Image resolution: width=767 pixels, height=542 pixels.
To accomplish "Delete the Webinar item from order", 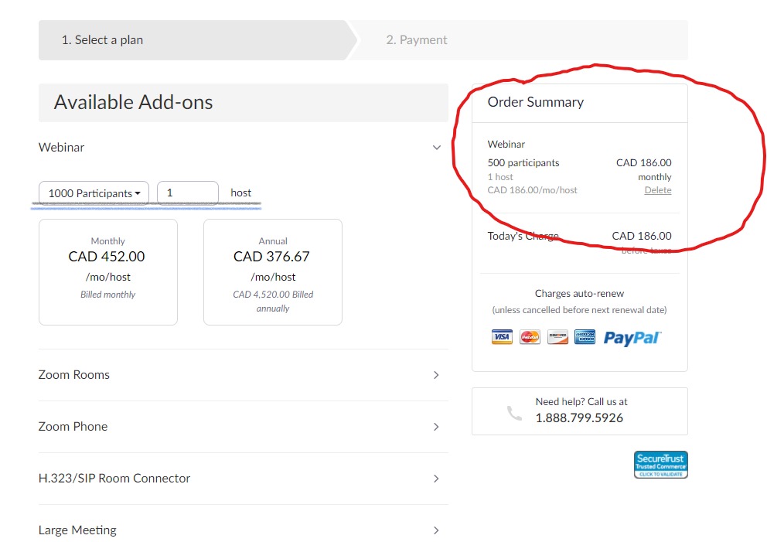I will tap(658, 190).
